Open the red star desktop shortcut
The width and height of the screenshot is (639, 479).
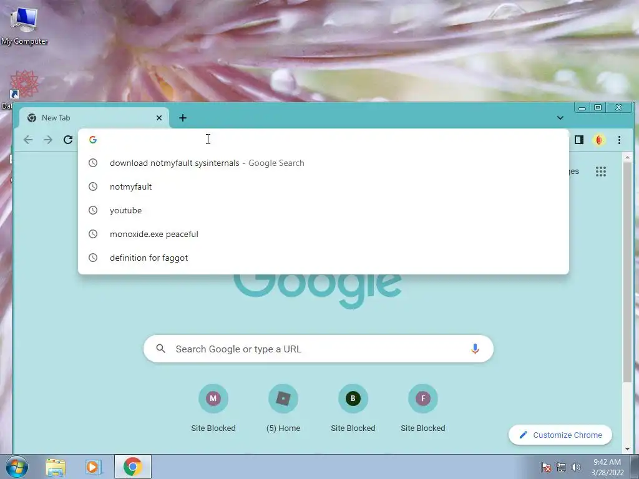[x=24, y=85]
